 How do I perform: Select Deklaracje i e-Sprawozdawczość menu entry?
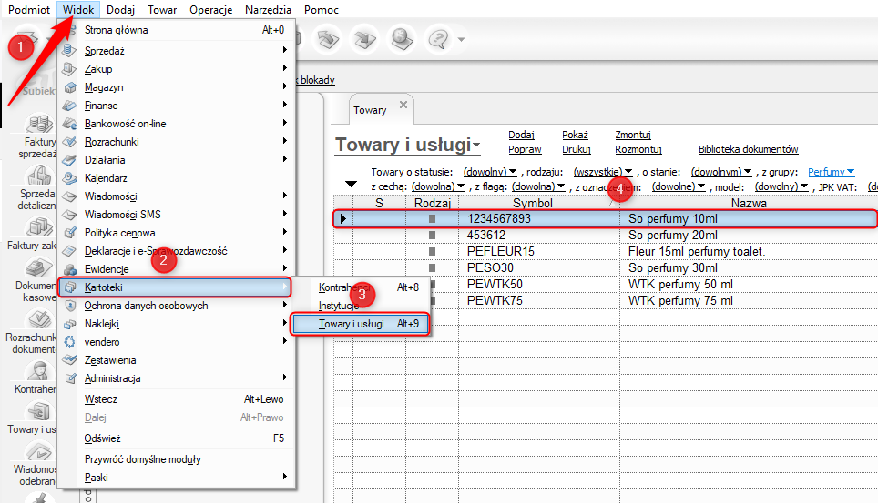click(x=177, y=251)
